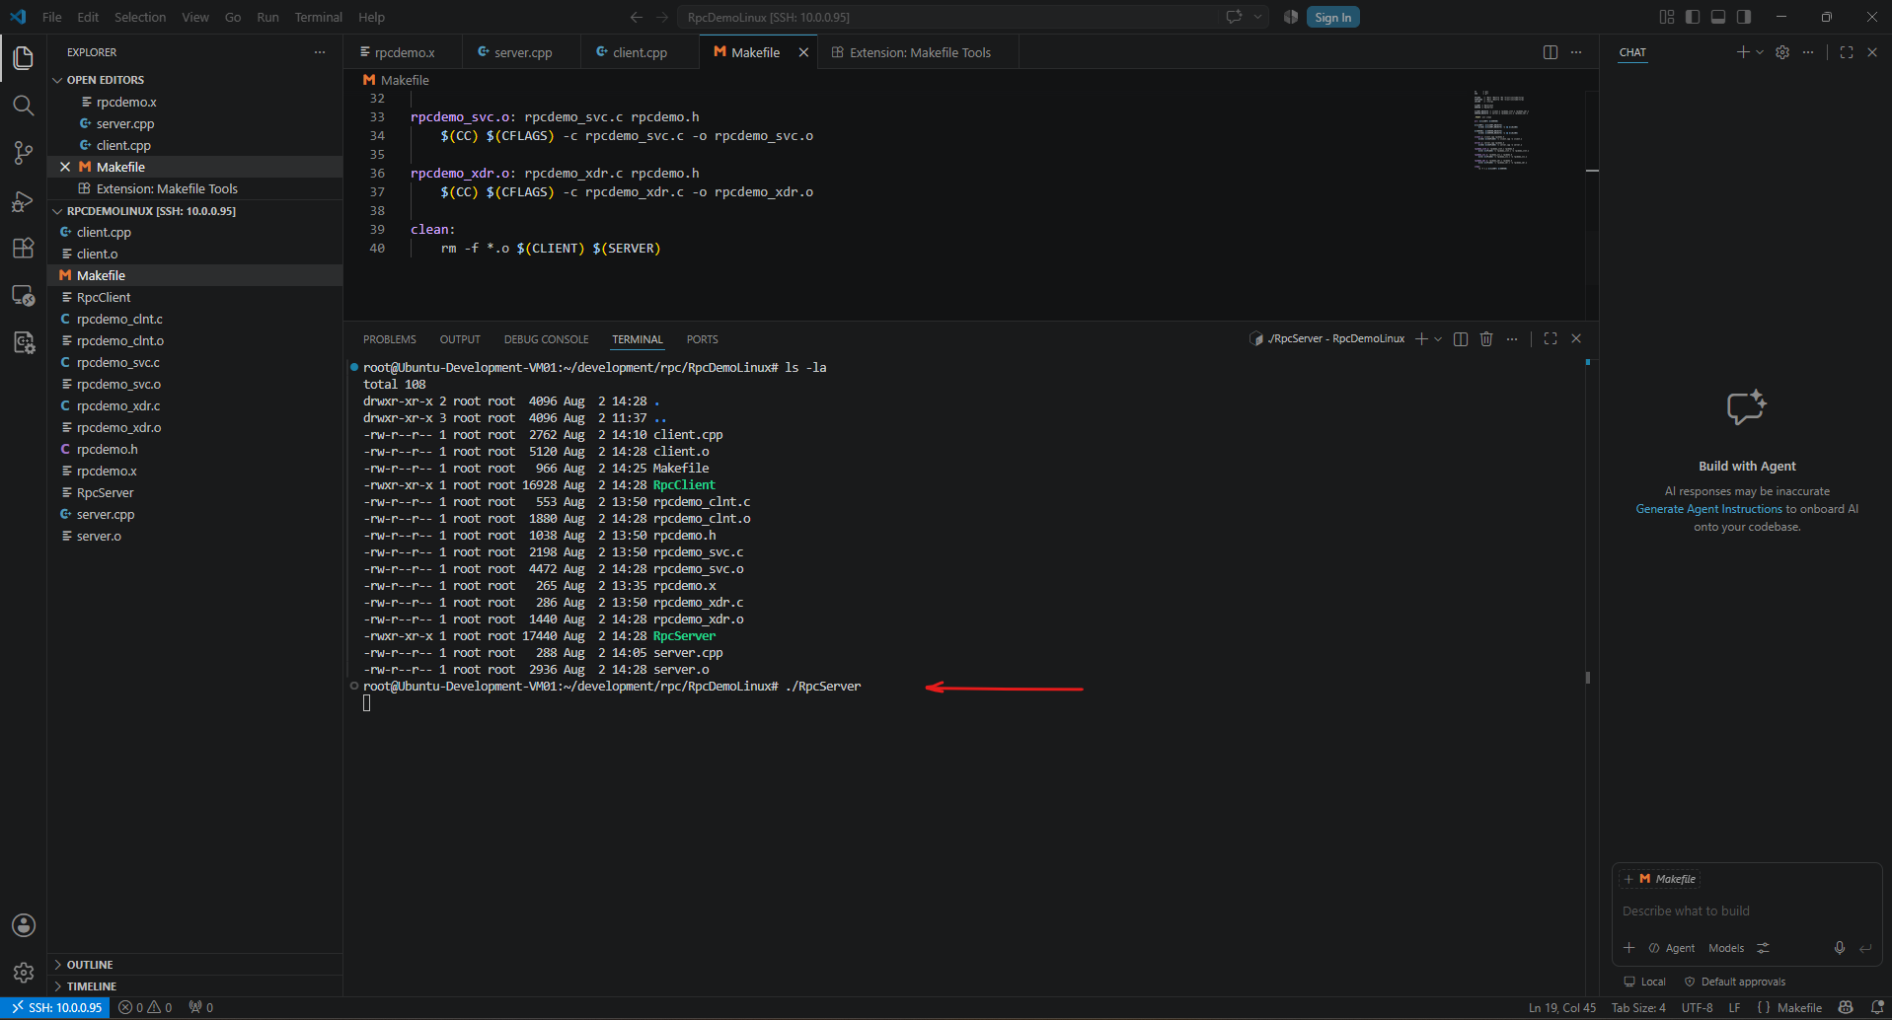
Task: Open the Models picker in chat
Action: coord(1726,948)
